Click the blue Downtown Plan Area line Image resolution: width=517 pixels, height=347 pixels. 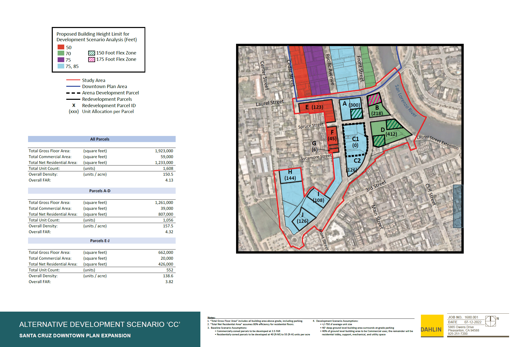73,87
